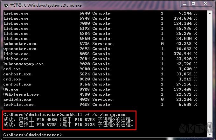Click liebao.exe row with PID 7684
Screen dimensions: 216x140
tap(100, 59)
